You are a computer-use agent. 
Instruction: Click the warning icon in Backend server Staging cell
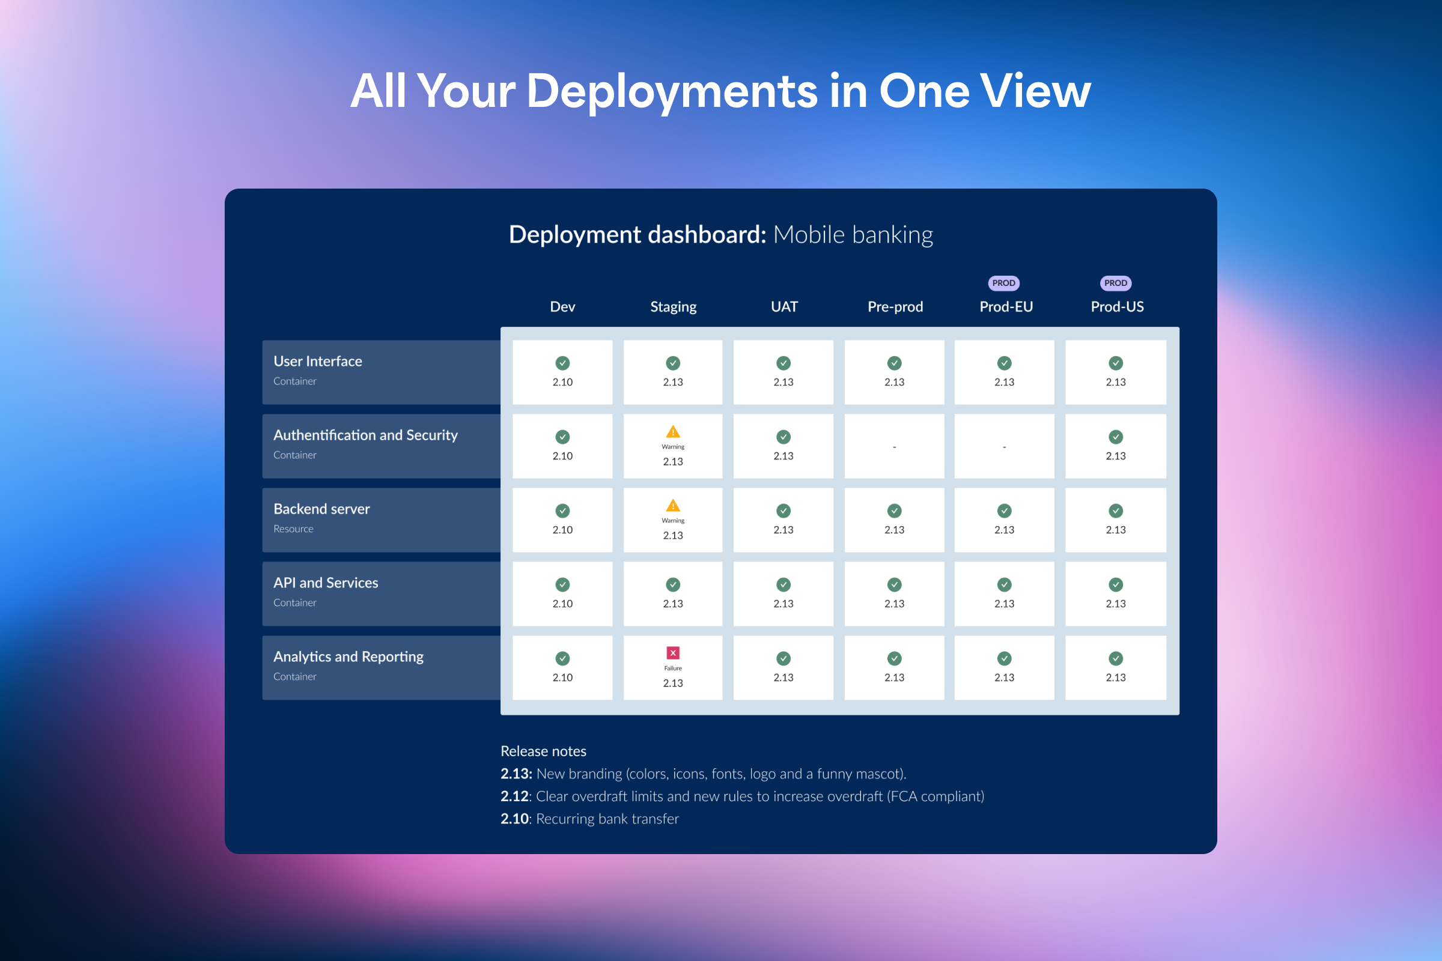pyautogui.click(x=672, y=506)
